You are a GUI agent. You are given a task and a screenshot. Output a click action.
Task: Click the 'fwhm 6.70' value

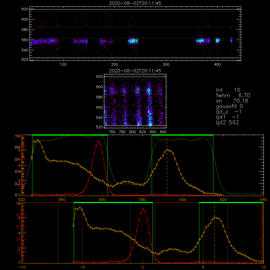pyautogui.click(x=233, y=95)
